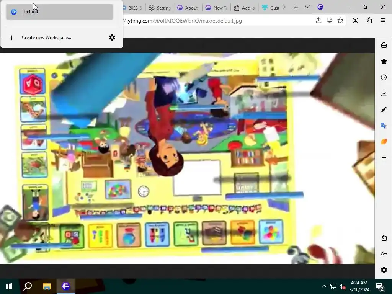Open Windows taskbar search

28,286
